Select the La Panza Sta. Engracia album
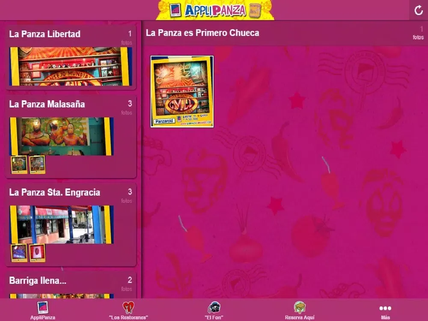Viewport: 428px width, 321px height. click(x=54, y=192)
